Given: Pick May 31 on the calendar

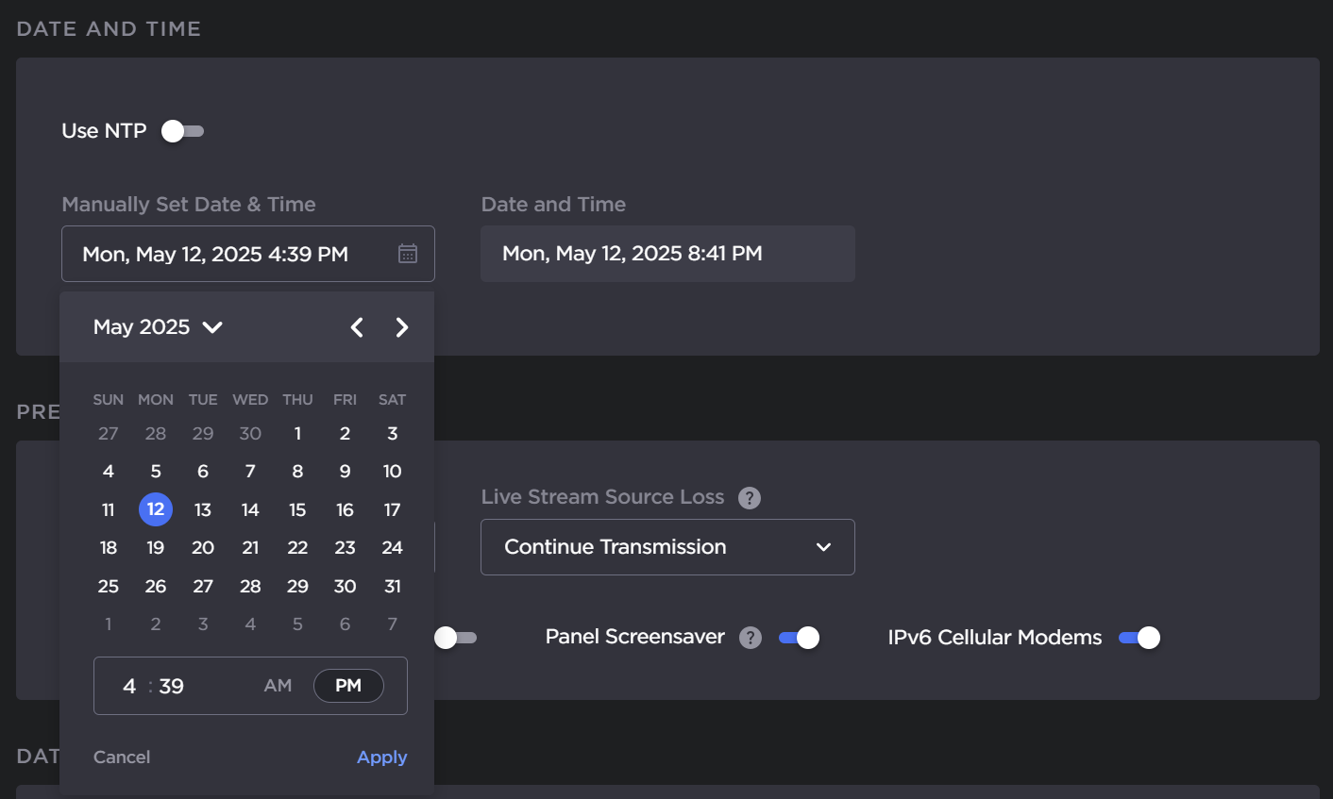Looking at the screenshot, I should point(393,587).
